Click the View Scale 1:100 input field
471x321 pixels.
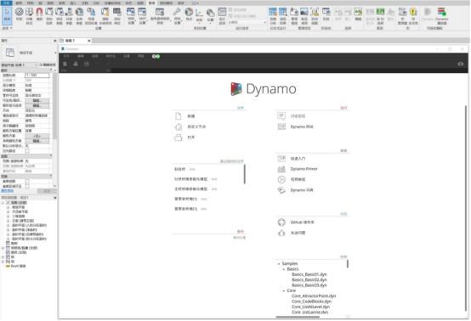37,76
